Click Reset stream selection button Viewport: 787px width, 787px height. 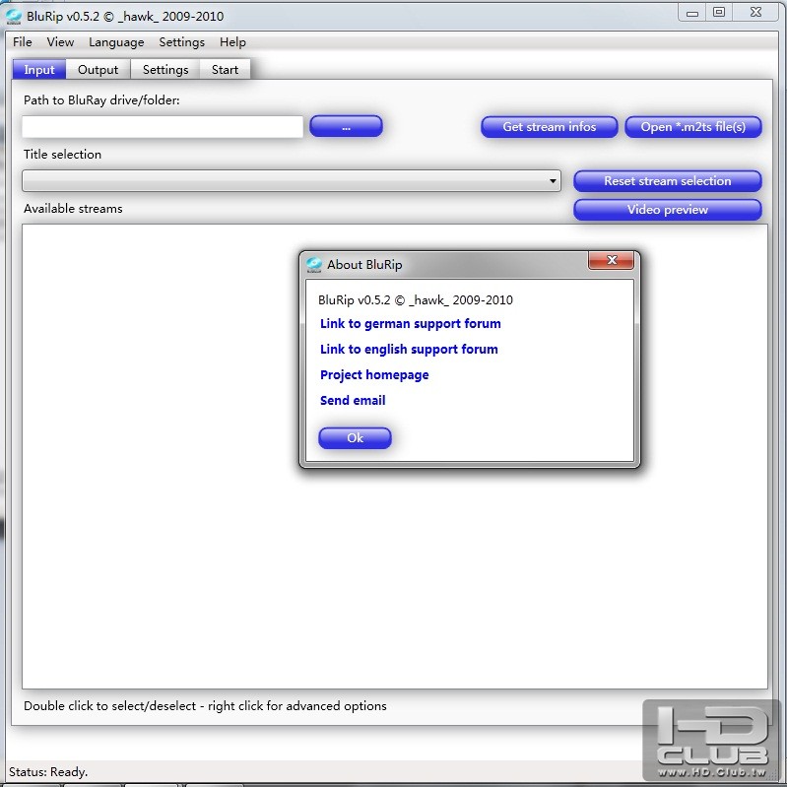point(668,180)
